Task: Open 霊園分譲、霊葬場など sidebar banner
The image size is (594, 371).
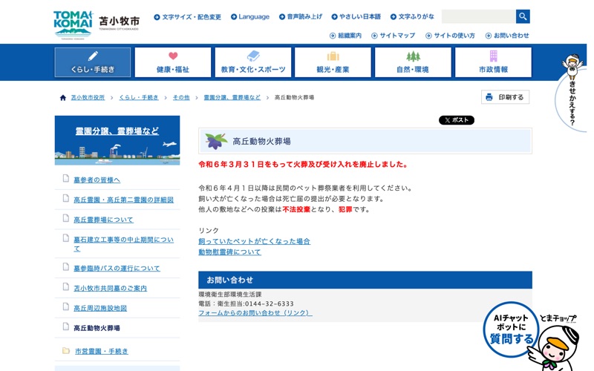Action: point(117,140)
